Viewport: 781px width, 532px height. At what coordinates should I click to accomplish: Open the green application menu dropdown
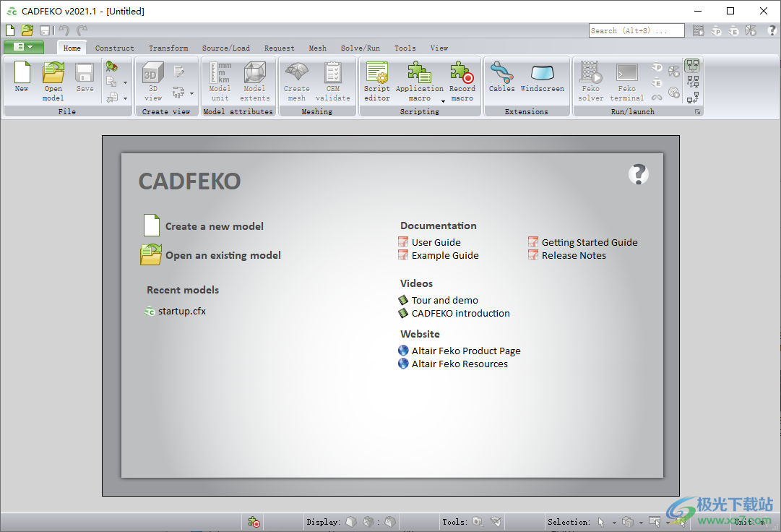click(x=23, y=47)
